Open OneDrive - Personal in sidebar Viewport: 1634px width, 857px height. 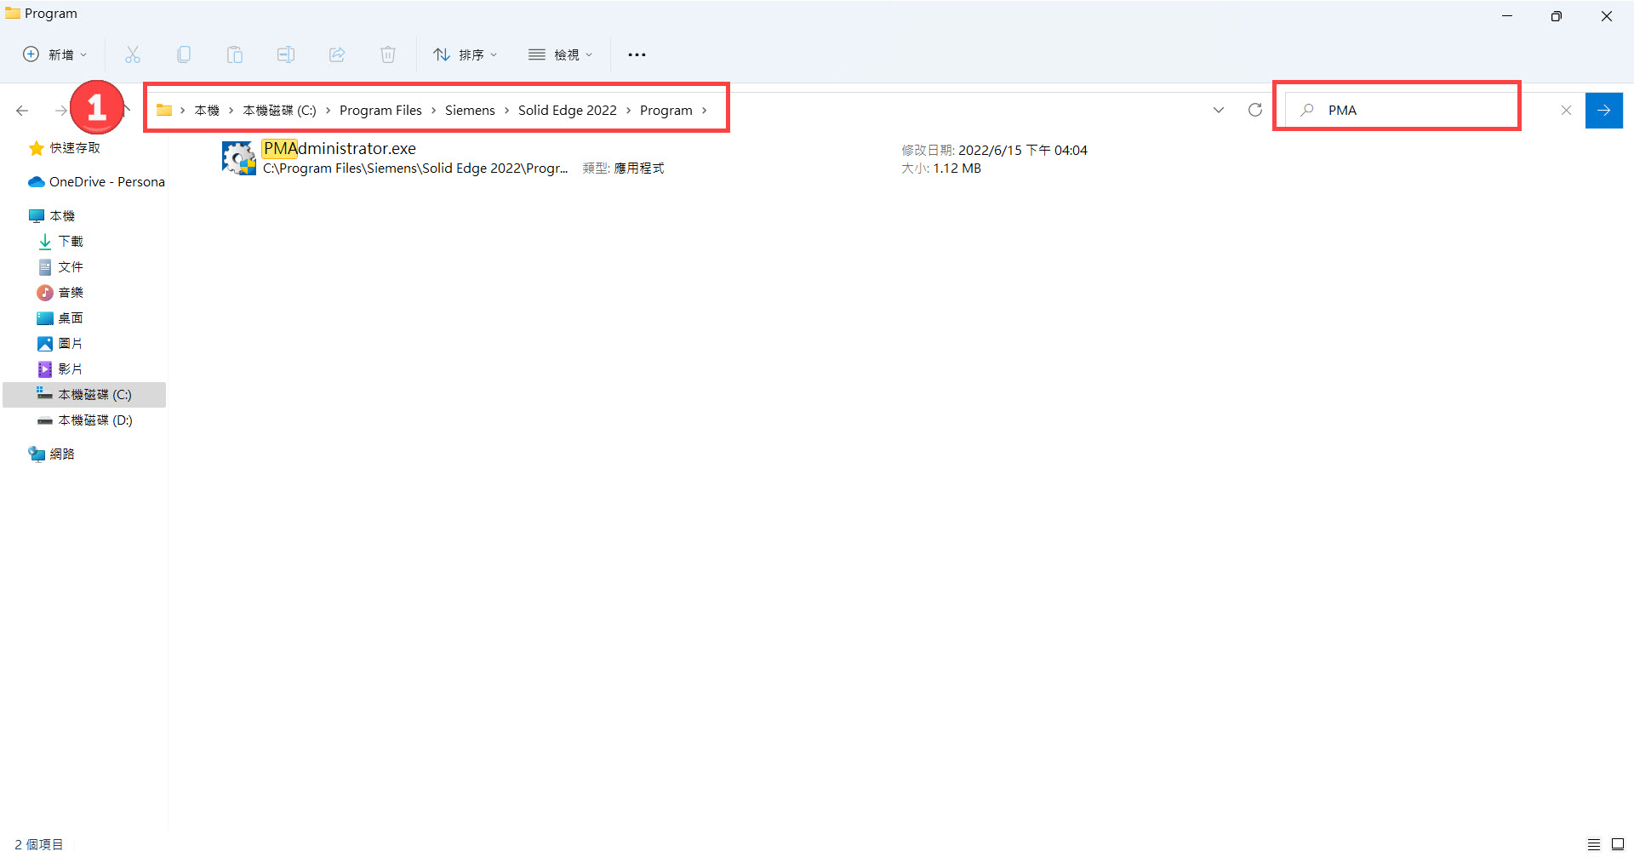(107, 182)
